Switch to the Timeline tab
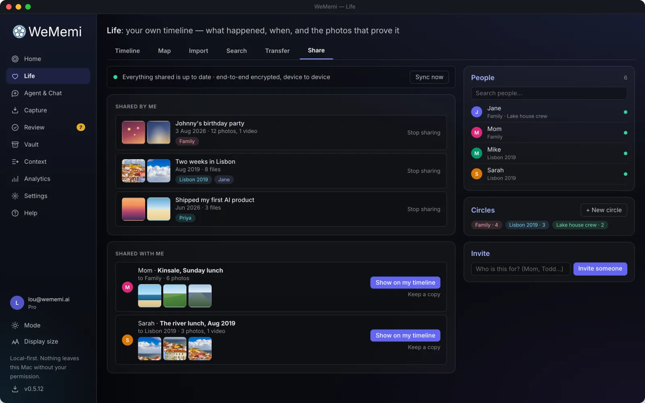The image size is (645, 403). (x=127, y=51)
